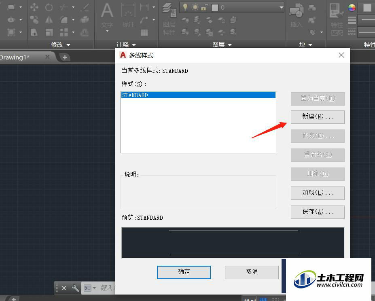This screenshot has height=301, width=375.
Task: Click the Block Editor icon
Action: (x=312, y=20)
